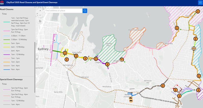Open info marker near Darlinghurst
Screen dimensions: 203x108
pos(67,60)
